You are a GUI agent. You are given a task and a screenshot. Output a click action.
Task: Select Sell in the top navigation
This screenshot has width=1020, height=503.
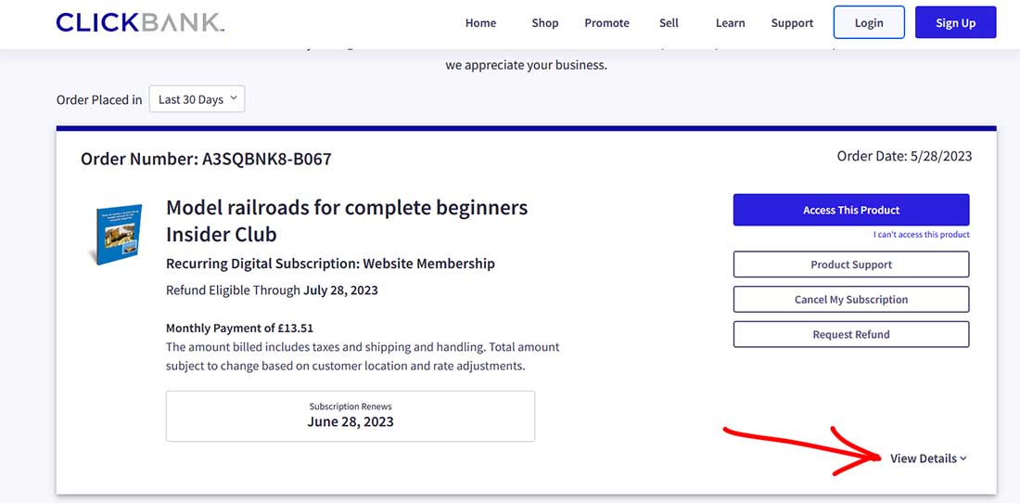669,23
